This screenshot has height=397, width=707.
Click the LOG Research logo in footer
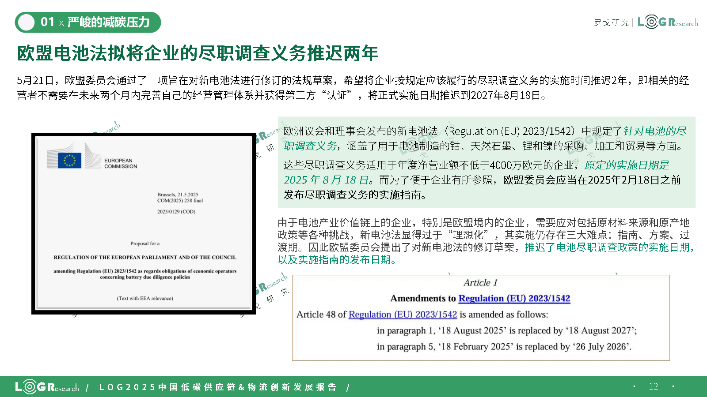pos(47,387)
